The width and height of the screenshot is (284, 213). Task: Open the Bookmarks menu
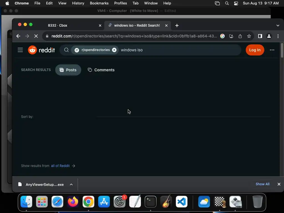[99, 3]
